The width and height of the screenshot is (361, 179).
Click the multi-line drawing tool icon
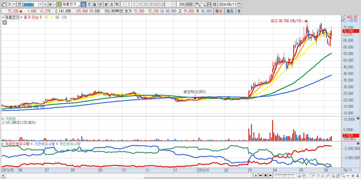[328, 176]
